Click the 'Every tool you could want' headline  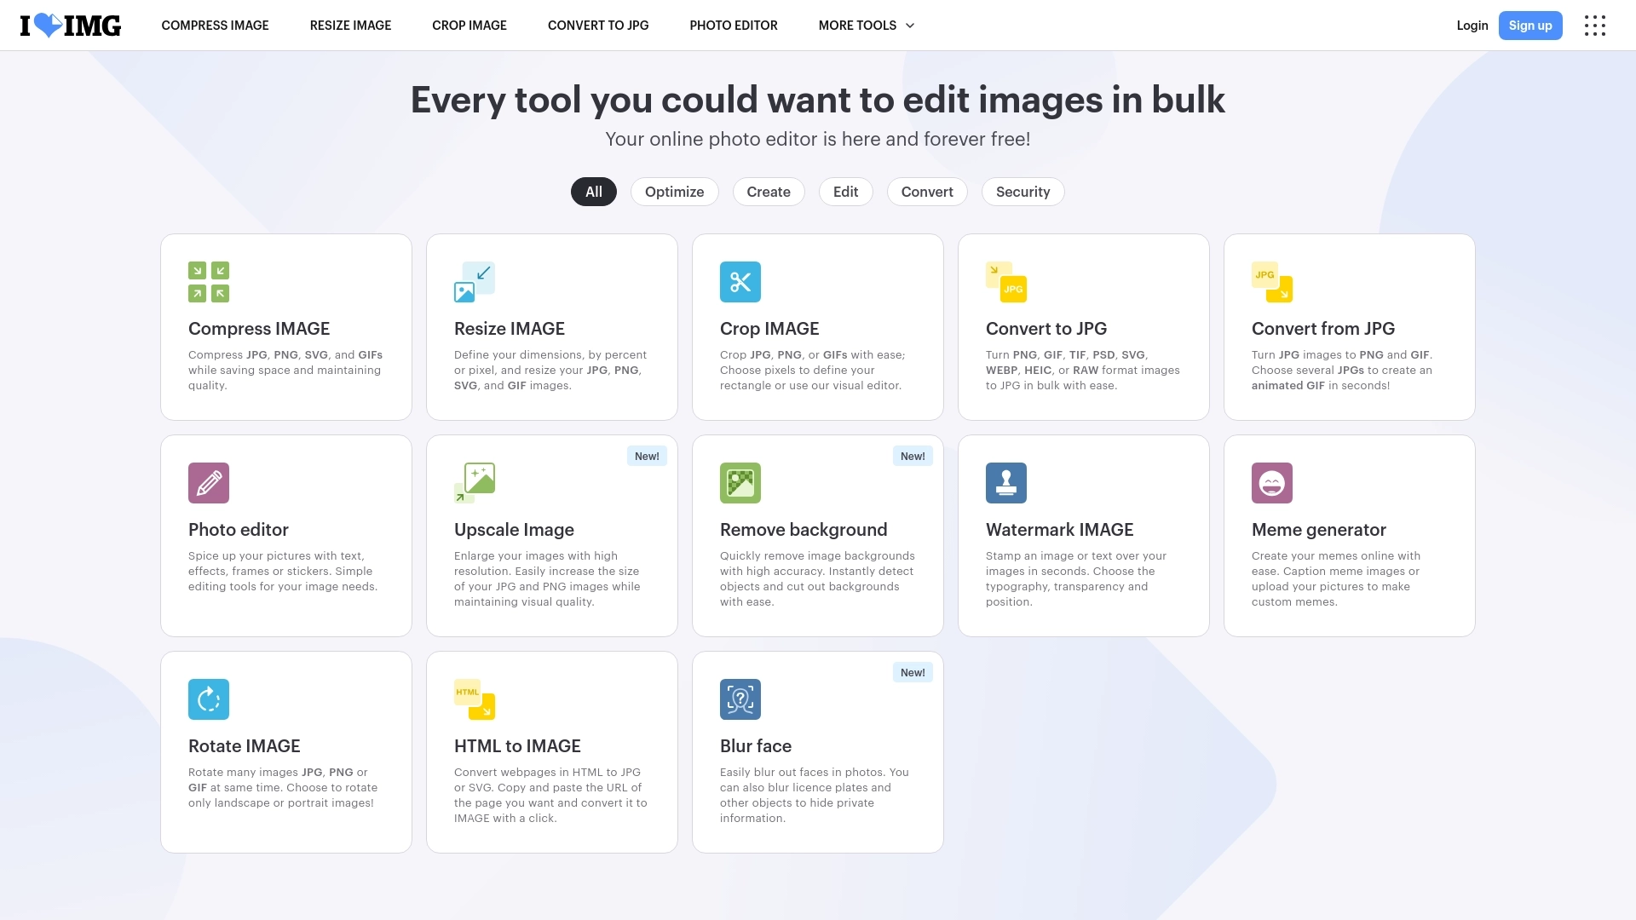(818, 100)
